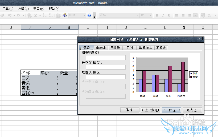Viewport: 218px width, 137px height.
Task: Select column header K
Action: tap(126, 27)
